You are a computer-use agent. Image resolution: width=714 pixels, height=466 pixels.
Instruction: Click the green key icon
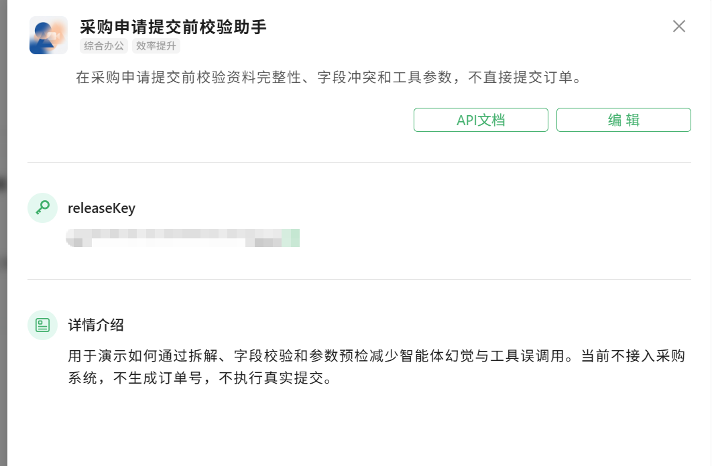[x=42, y=208]
